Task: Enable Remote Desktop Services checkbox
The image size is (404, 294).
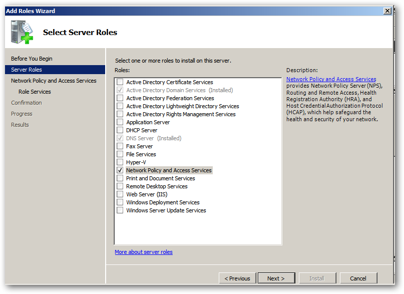Action: pyautogui.click(x=120, y=186)
